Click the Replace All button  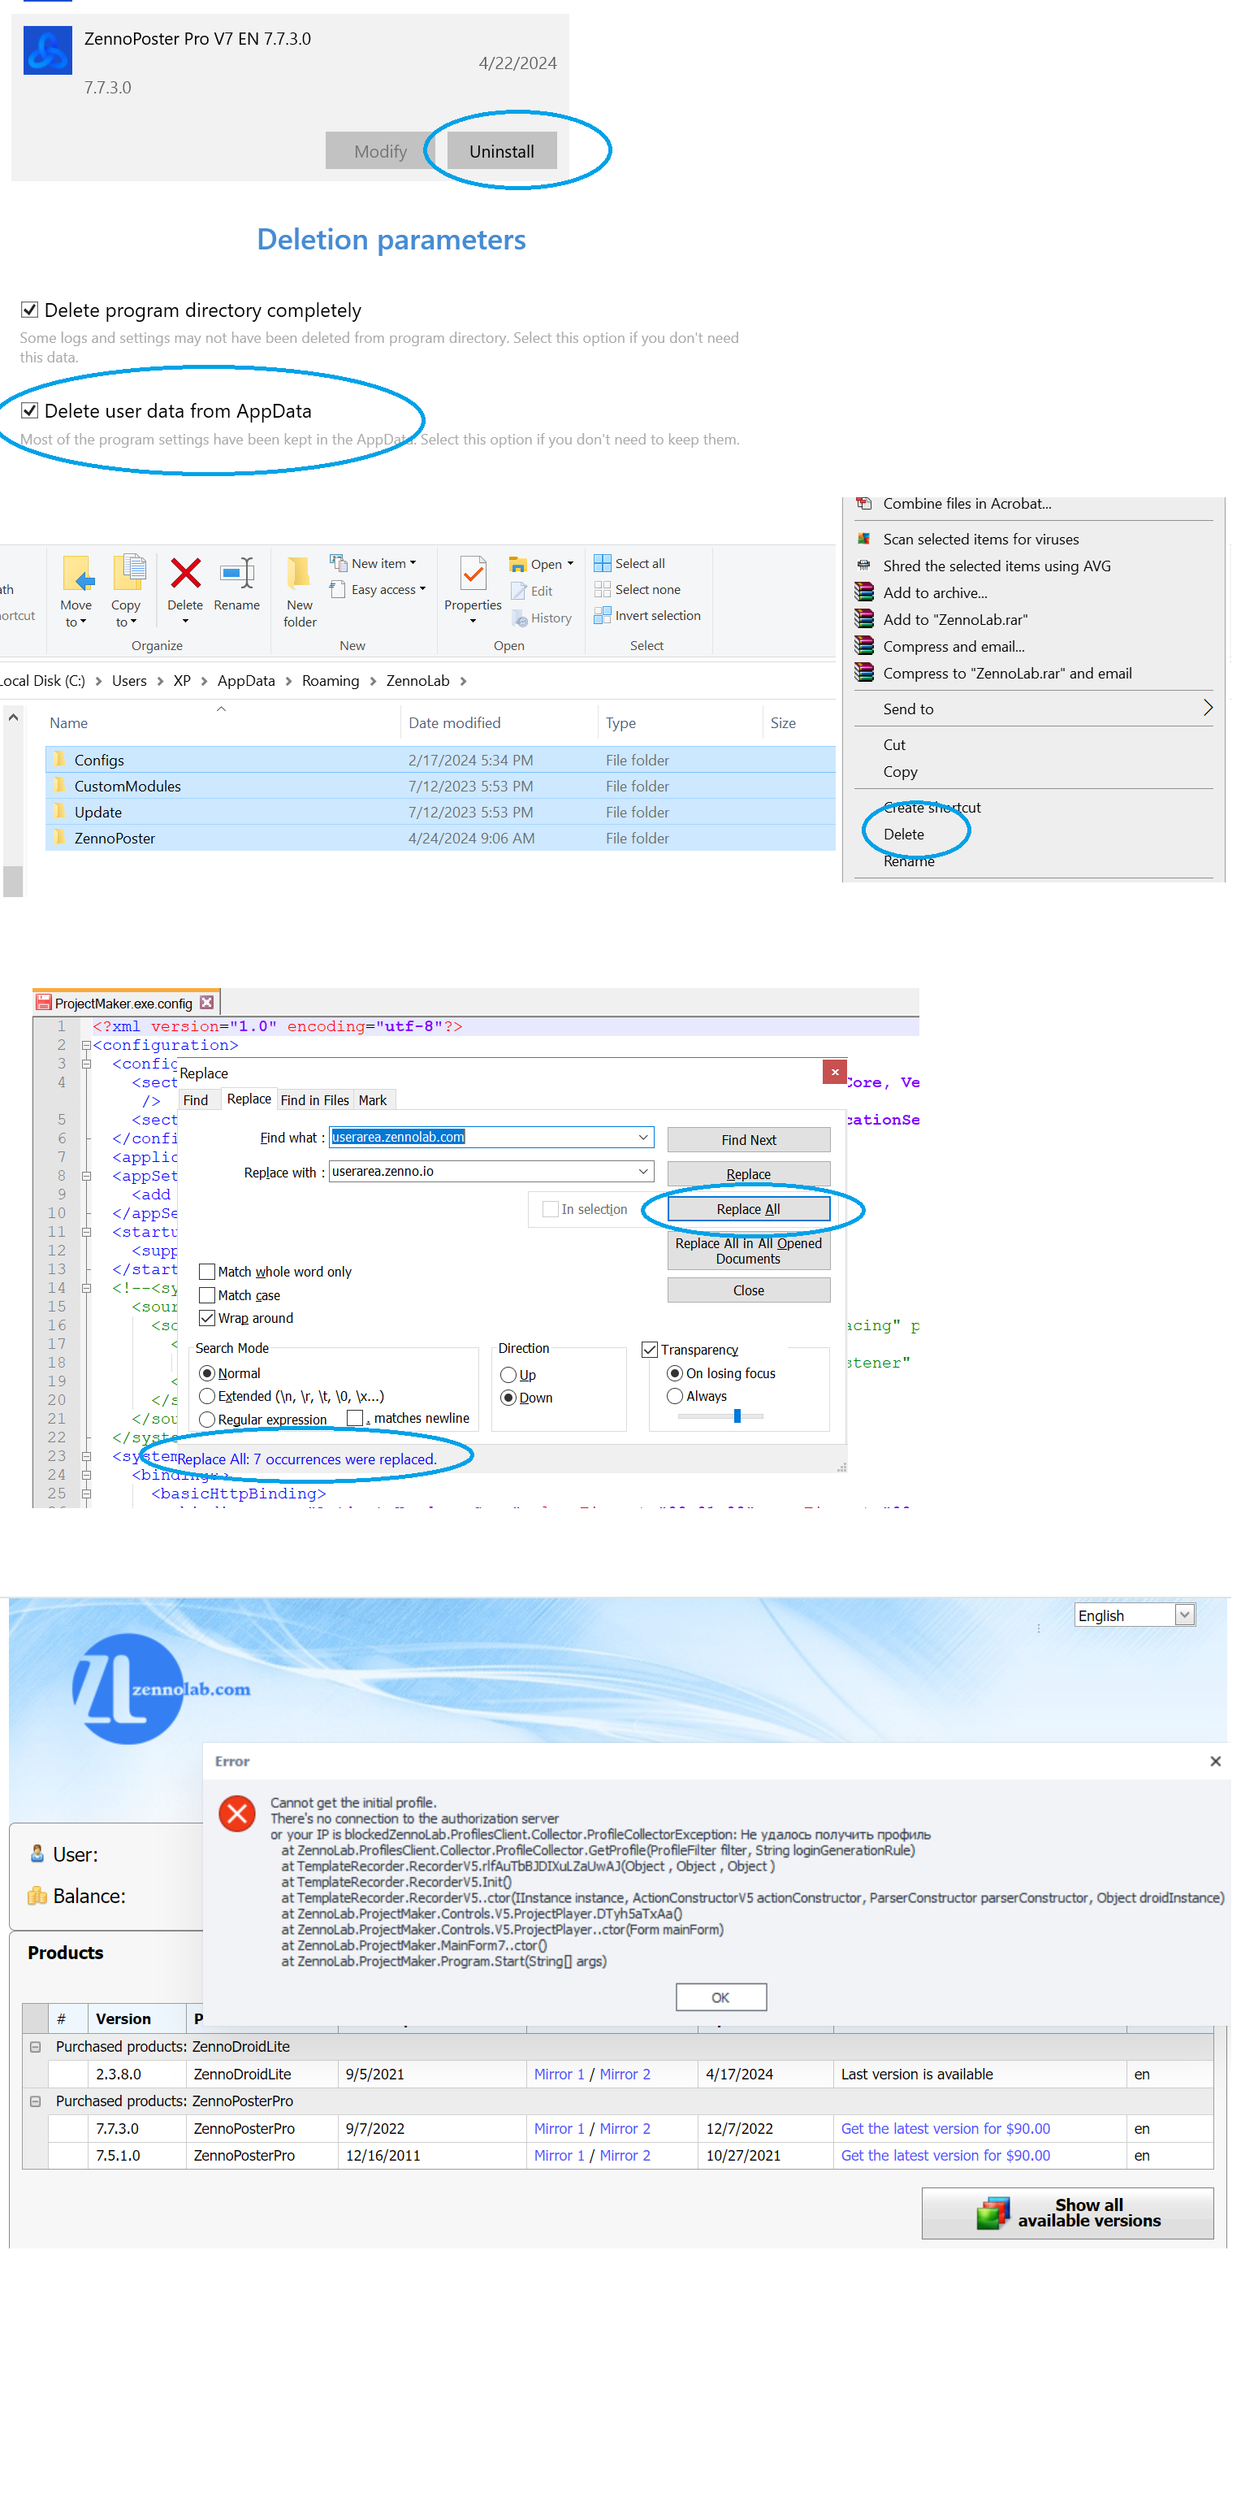(748, 1209)
